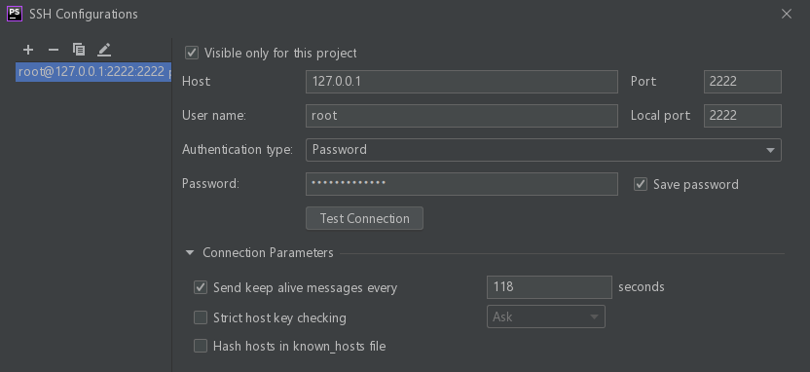Click the Port number field

click(x=742, y=82)
